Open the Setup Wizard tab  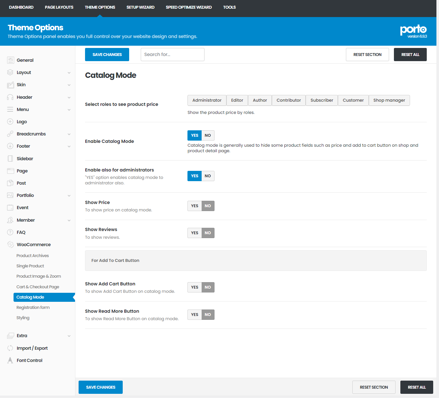140,7
